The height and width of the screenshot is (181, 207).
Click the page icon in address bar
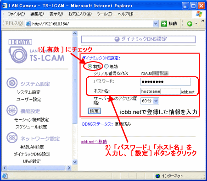[x=28, y=24]
